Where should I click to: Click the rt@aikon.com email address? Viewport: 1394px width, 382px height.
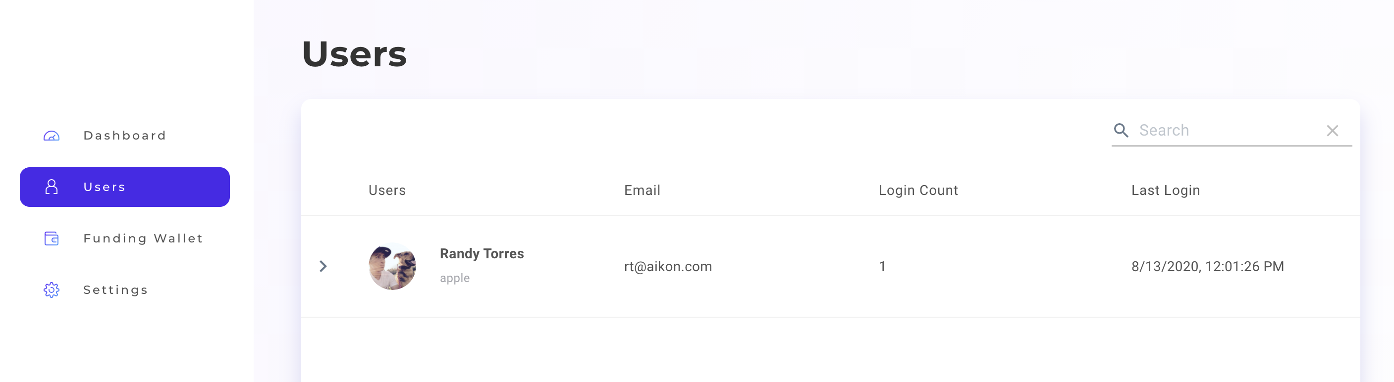click(x=668, y=266)
